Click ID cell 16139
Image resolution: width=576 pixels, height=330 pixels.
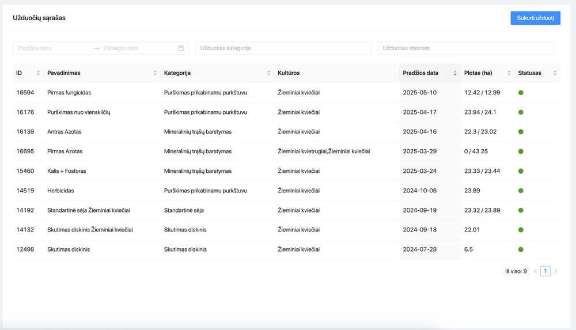(25, 131)
